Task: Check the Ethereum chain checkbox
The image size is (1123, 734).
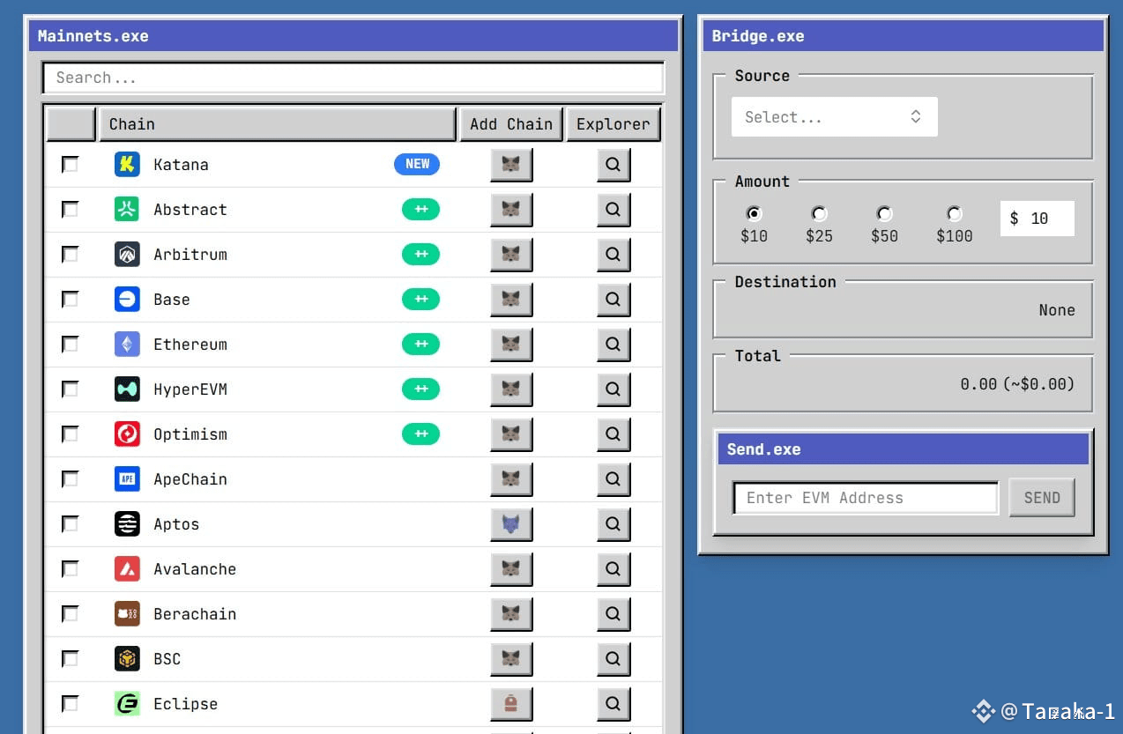Action: (x=70, y=345)
